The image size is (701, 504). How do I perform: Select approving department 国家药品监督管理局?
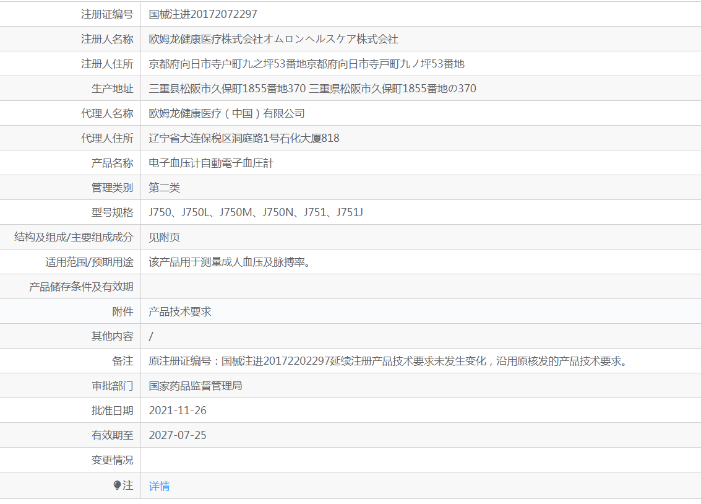[196, 386]
